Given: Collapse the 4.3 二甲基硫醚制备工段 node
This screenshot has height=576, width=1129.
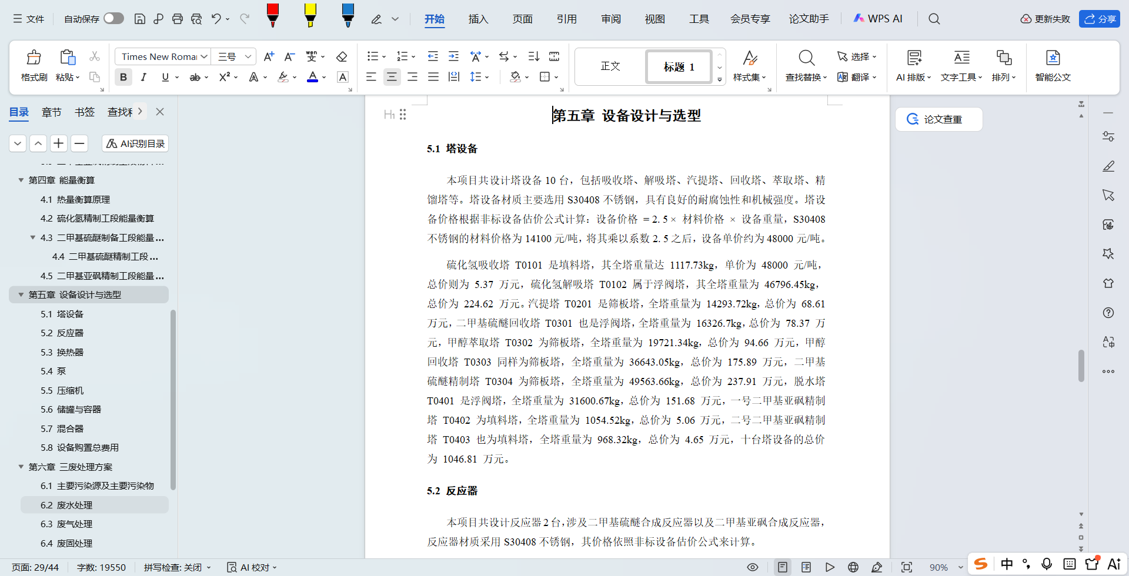Looking at the screenshot, I should [33, 237].
